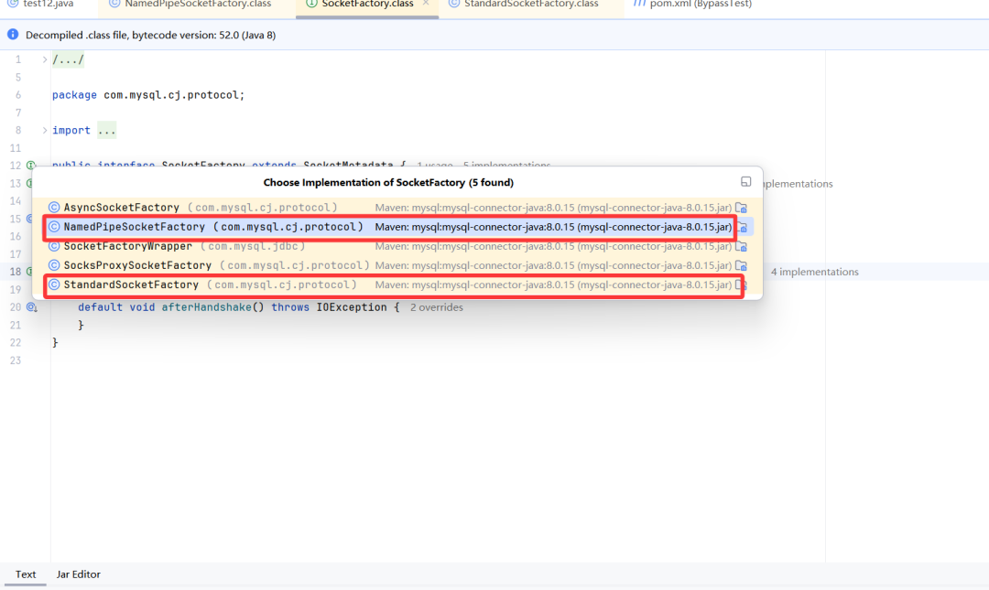Switch to the Text view tab

pos(26,574)
